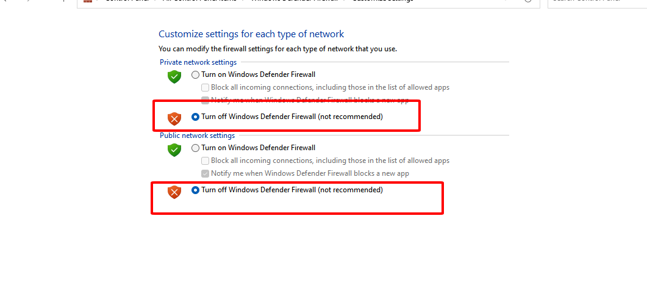Click green shield icon in Private network settings
Viewport: 647px width, 307px height.
pyautogui.click(x=174, y=76)
